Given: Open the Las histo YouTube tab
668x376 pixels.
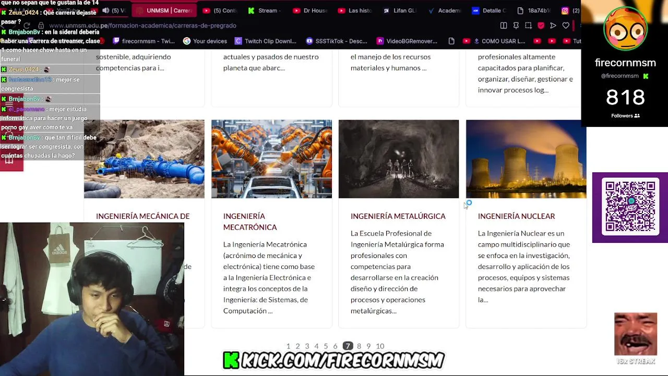Looking at the screenshot, I should [x=355, y=10].
